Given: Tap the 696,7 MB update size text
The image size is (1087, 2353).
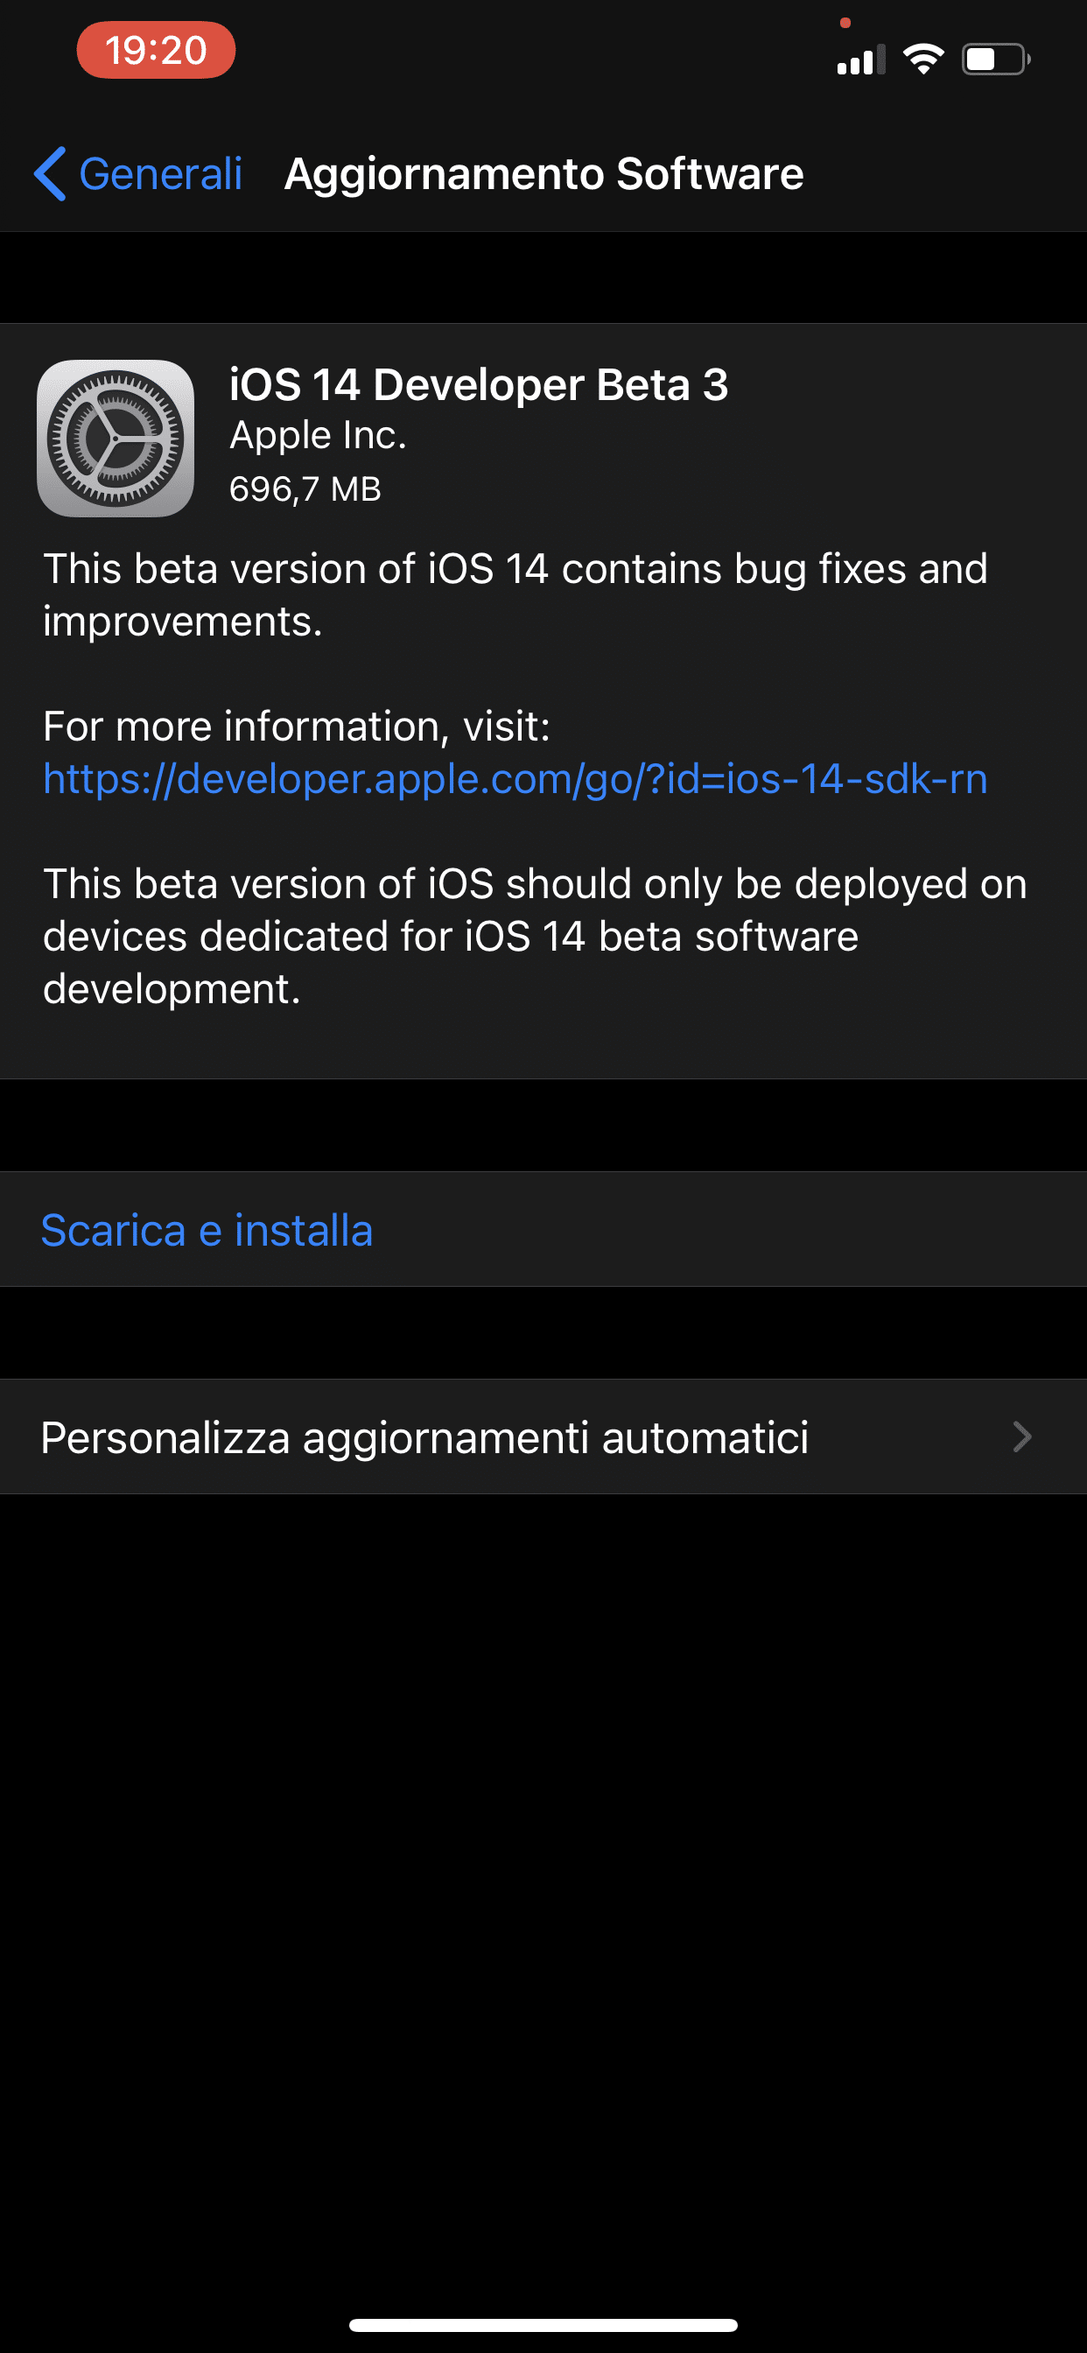Looking at the screenshot, I should pos(305,488).
